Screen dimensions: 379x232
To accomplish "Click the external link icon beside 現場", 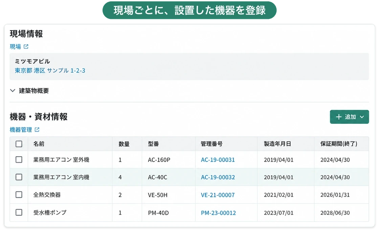I will (26, 47).
